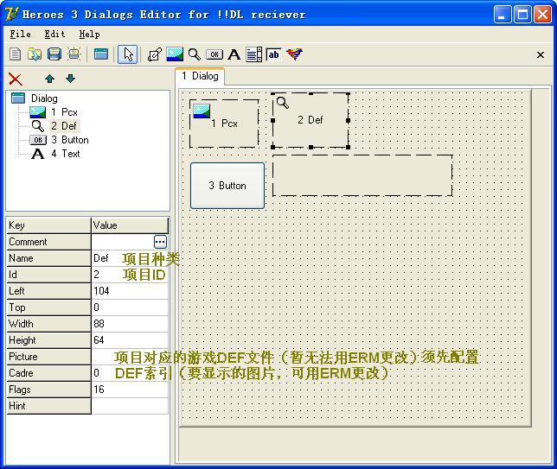The image size is (557, 469).
Task: Click the Picture value field
Action: click(x=130, y=357)
